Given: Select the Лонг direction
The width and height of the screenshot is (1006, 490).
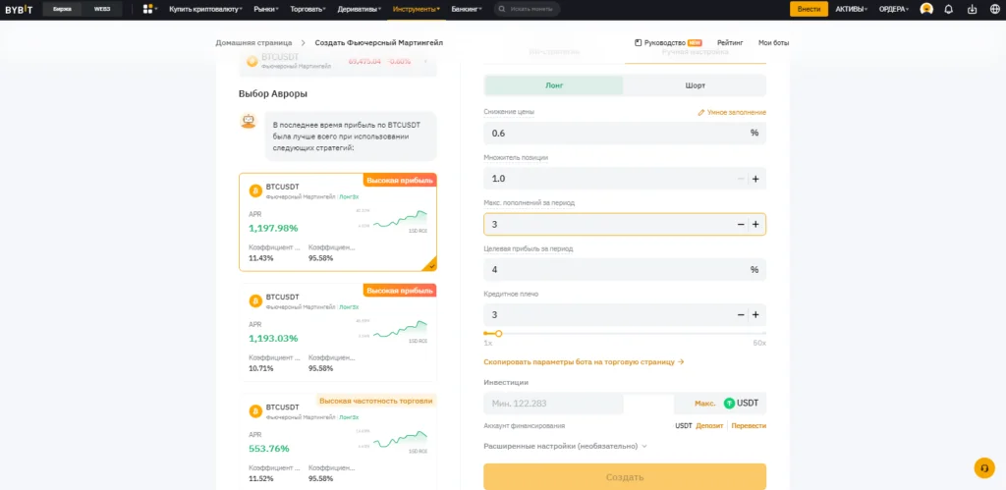Looking at the screenshot, I should [554, 85].
